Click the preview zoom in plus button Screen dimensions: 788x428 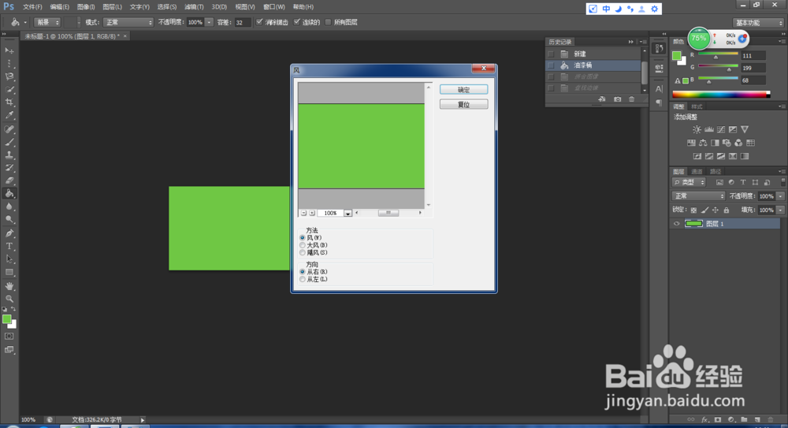(x=311, y=214)
